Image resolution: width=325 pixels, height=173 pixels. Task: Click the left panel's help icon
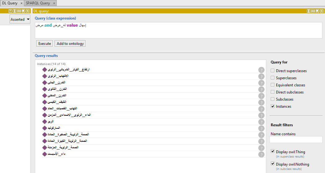point(10,11)
